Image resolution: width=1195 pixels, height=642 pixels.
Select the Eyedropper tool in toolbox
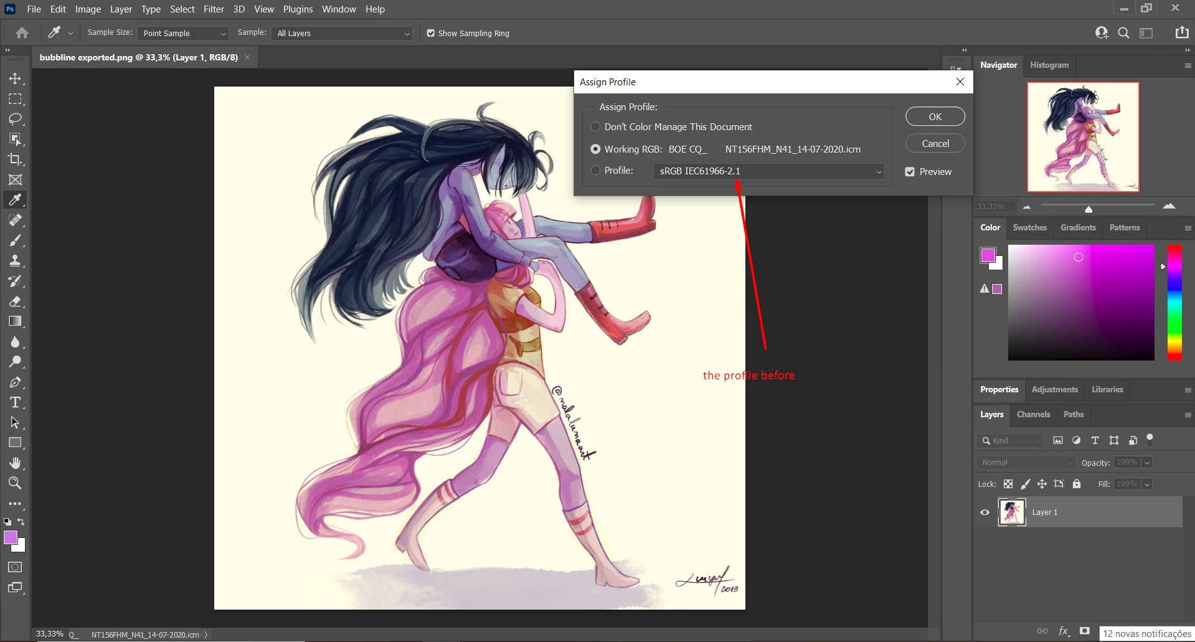tap(16, 200)
